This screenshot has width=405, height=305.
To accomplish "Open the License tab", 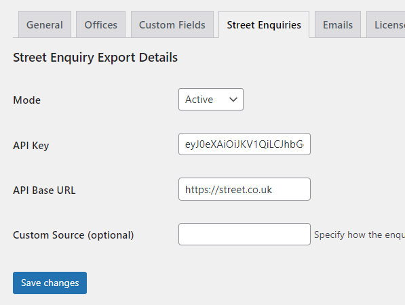I will pyautogui.click(x=386, y=25).
